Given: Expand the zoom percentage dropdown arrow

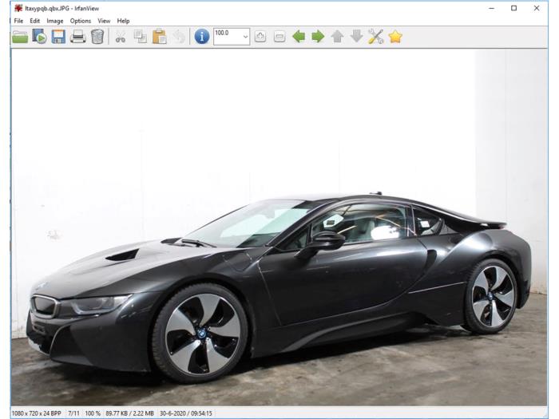Looking at the screenshot, I should pos(245,37).
